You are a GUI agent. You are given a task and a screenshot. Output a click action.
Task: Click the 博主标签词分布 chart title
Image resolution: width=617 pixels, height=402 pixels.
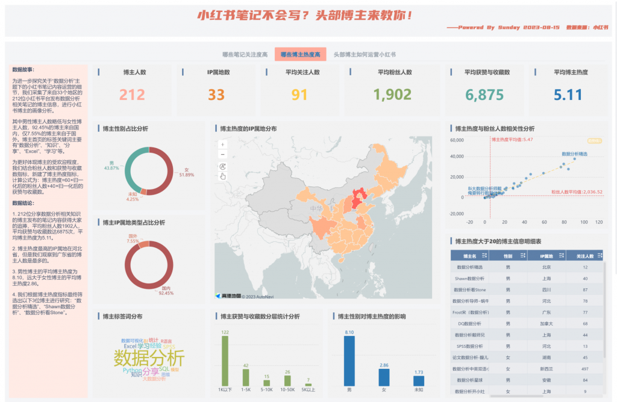coord(122,317)
